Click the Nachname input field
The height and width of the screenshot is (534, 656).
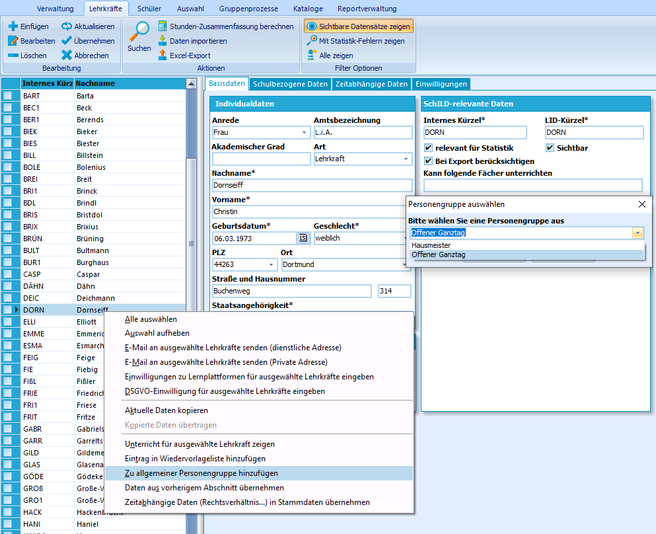point(312,186)
